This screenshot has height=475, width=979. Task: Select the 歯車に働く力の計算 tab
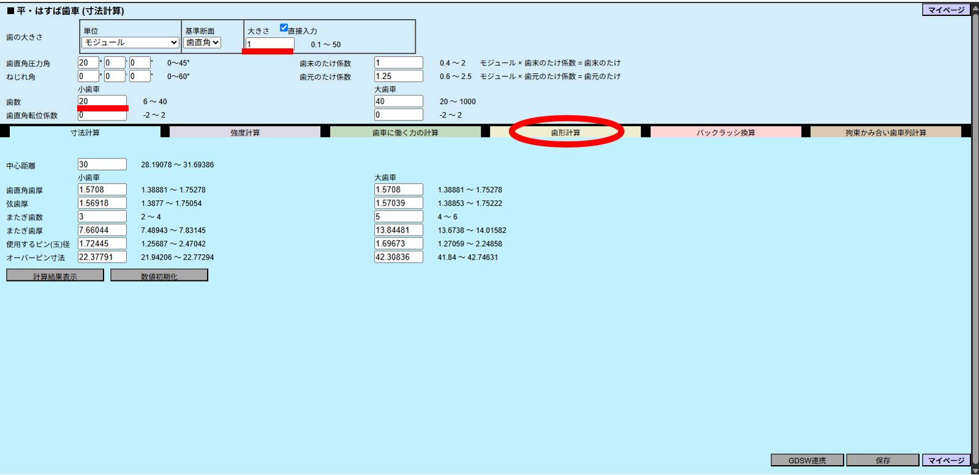[405, 132]
